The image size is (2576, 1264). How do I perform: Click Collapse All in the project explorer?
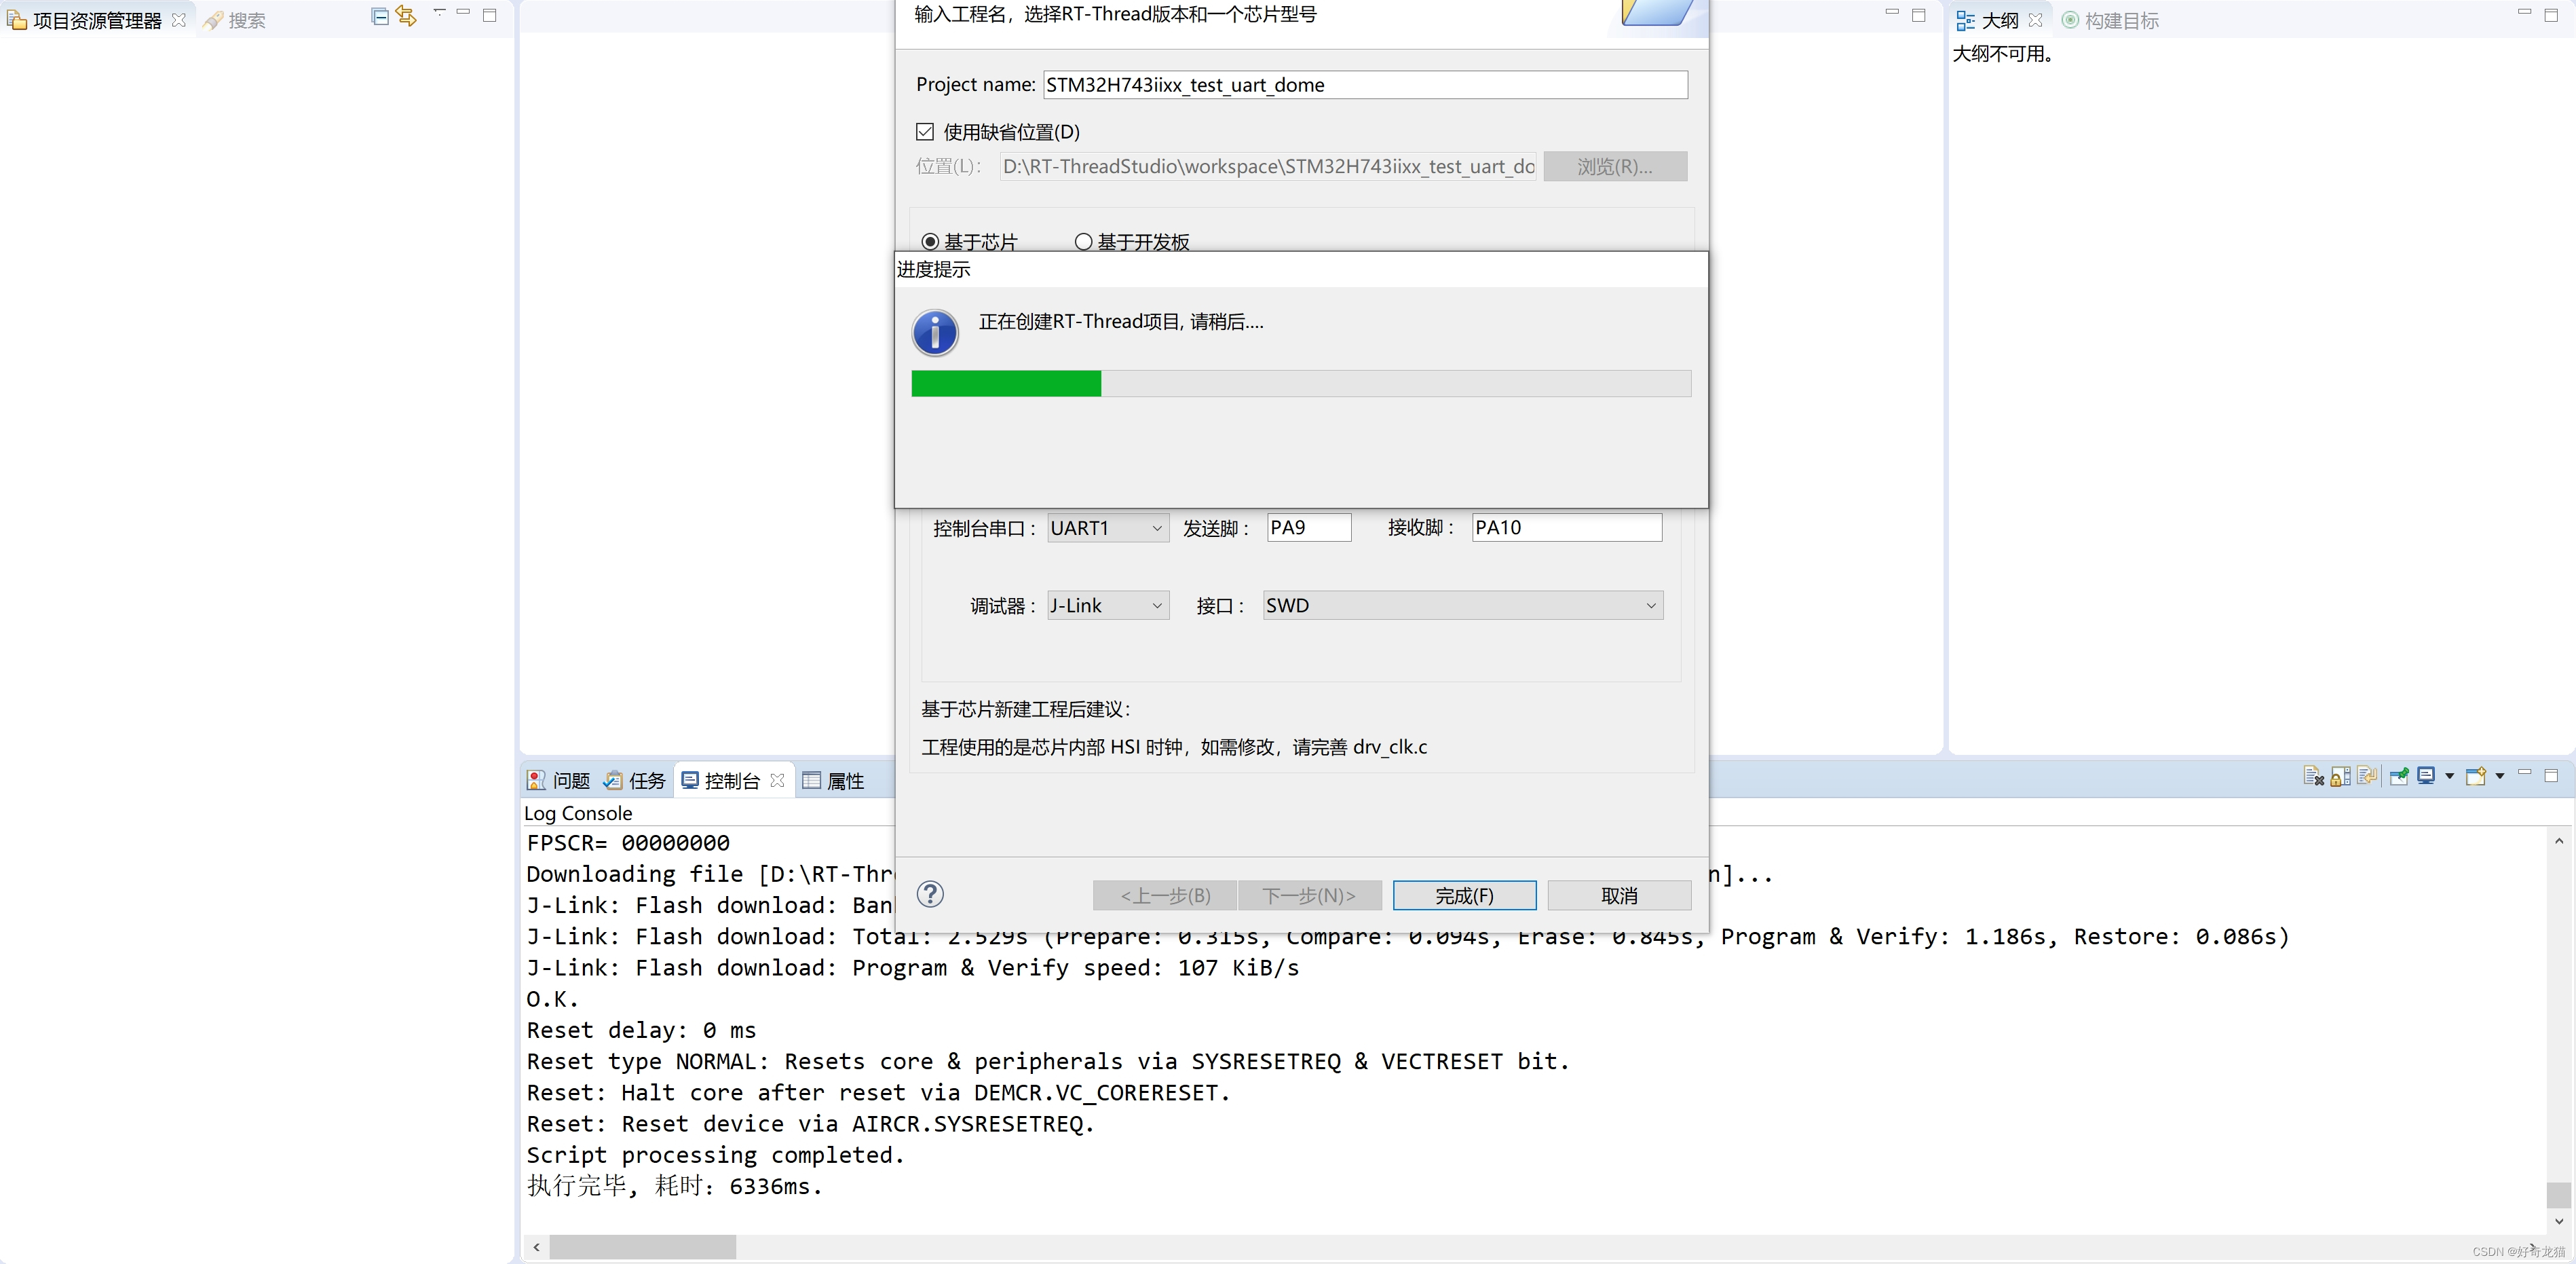(379, 16)
